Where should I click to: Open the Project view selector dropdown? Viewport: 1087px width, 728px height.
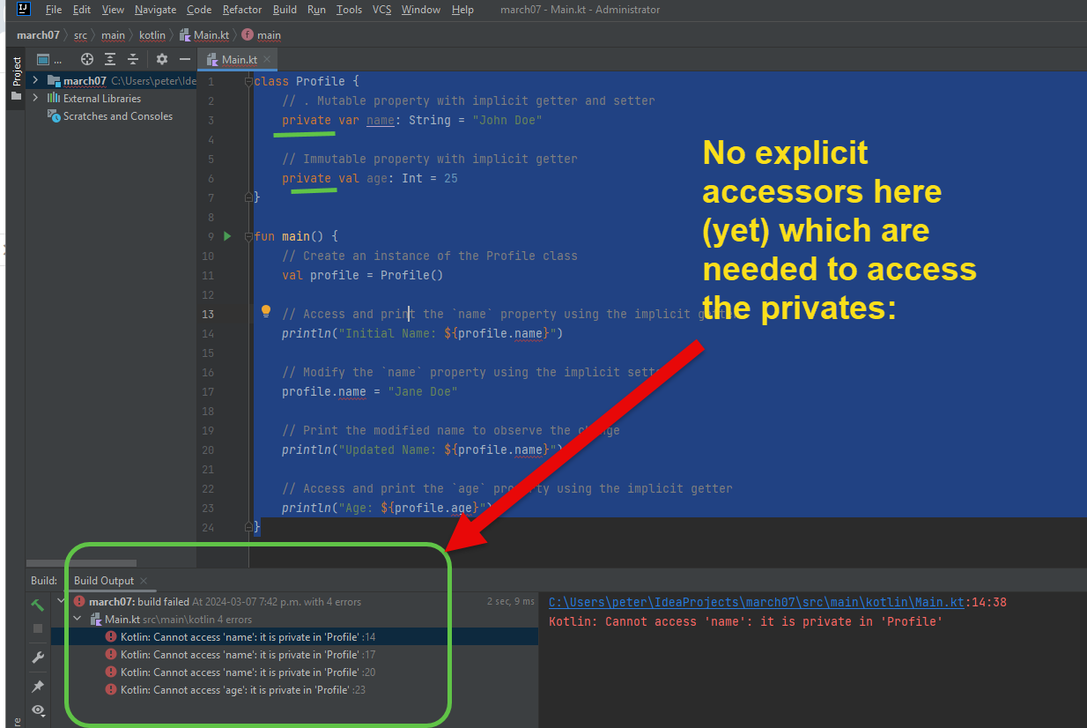[x=48, y=60]
